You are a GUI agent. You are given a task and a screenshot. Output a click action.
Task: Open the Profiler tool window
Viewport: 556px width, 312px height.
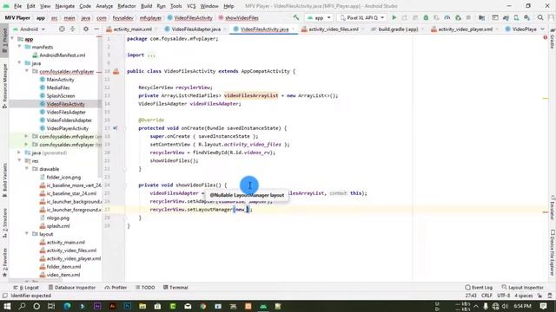pos(116,287)
